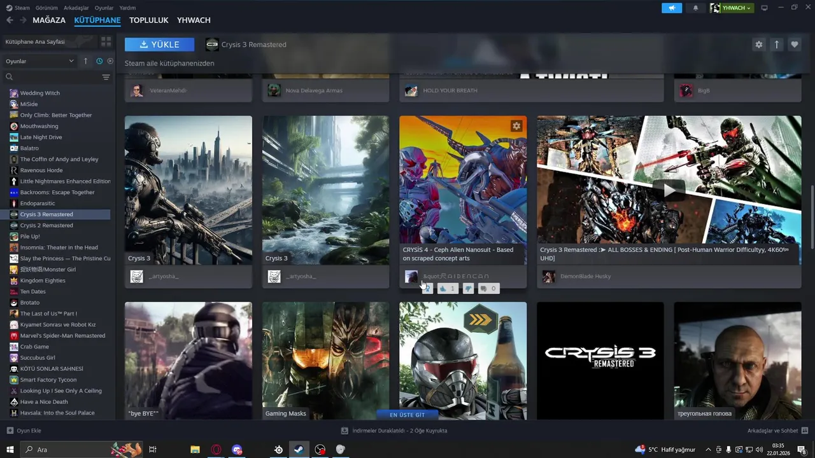The image size is (815, 458).
Task: Click the Big Picture mode monitor icon
Action: click(764, 8)
